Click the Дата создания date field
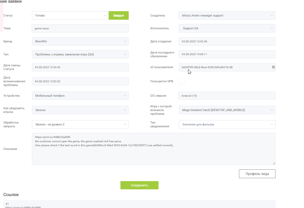Screen dimensions: 304x208 227,41
